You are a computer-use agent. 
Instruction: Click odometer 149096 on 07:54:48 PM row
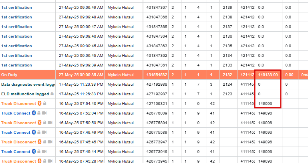point(265,104)
